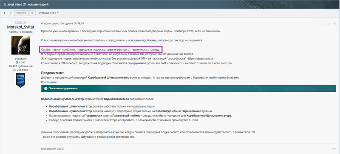The height and width of the screenshot is (154, 340).
Task: Jump to last page double-arrow button
Action: click(32, 13)
